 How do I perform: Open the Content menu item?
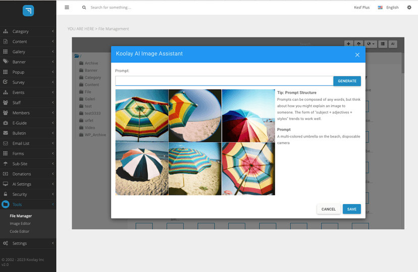pyautogui.click(x=28, y=41)
